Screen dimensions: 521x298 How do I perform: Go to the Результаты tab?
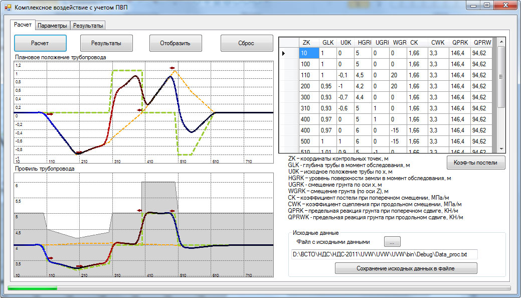[x=88, y=26]
